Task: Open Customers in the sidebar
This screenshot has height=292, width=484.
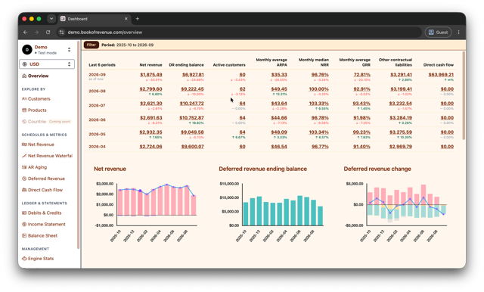Action: (x=39, y=99)
